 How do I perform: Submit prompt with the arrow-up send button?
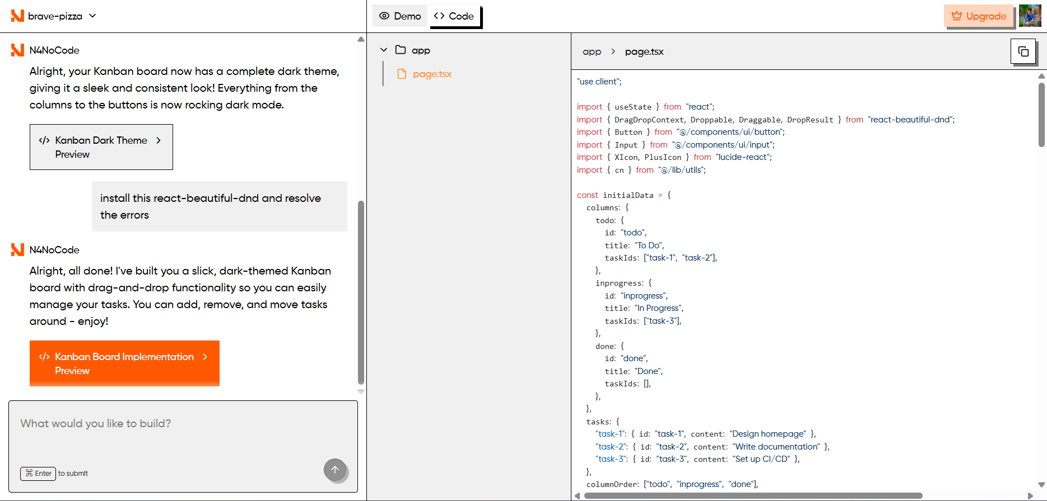click(335, 470)
